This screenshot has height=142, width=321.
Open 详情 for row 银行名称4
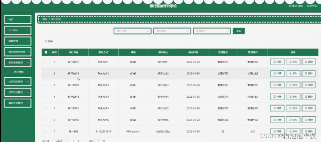click(x=277, y=97)
